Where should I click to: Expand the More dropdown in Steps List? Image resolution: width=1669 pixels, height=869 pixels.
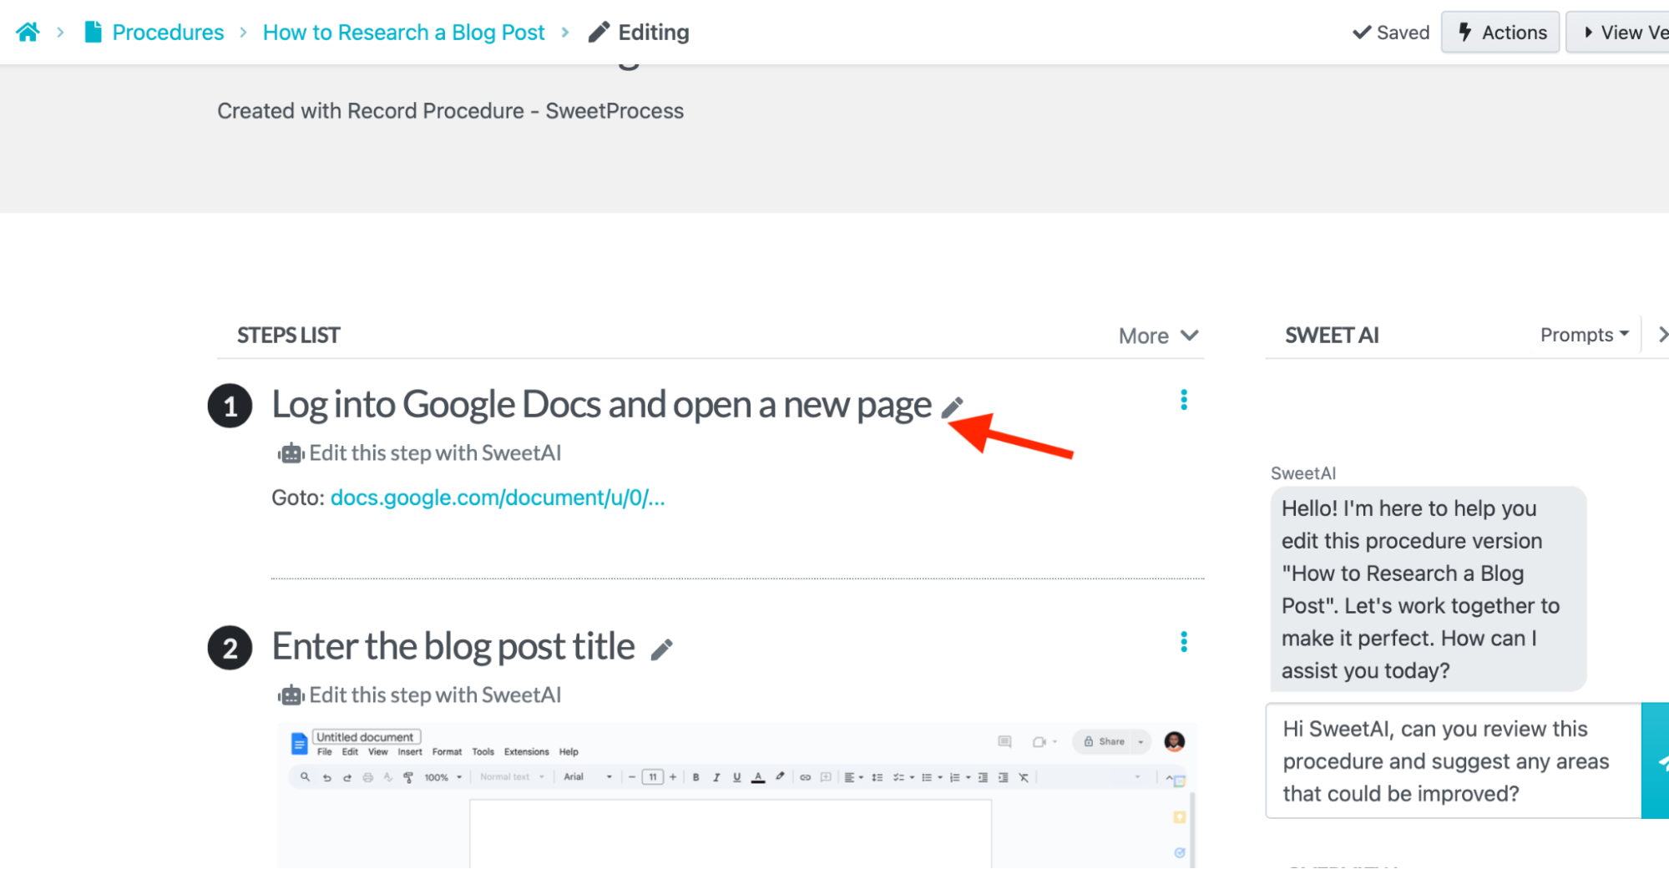(x=1158, y=336)
